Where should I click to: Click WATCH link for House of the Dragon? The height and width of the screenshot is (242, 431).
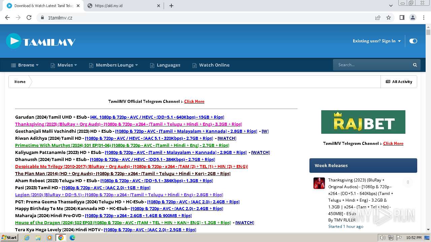point(245,223)
